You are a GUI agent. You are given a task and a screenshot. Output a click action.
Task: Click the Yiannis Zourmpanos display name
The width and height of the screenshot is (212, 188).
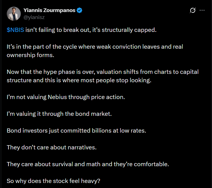pos(50,11)
